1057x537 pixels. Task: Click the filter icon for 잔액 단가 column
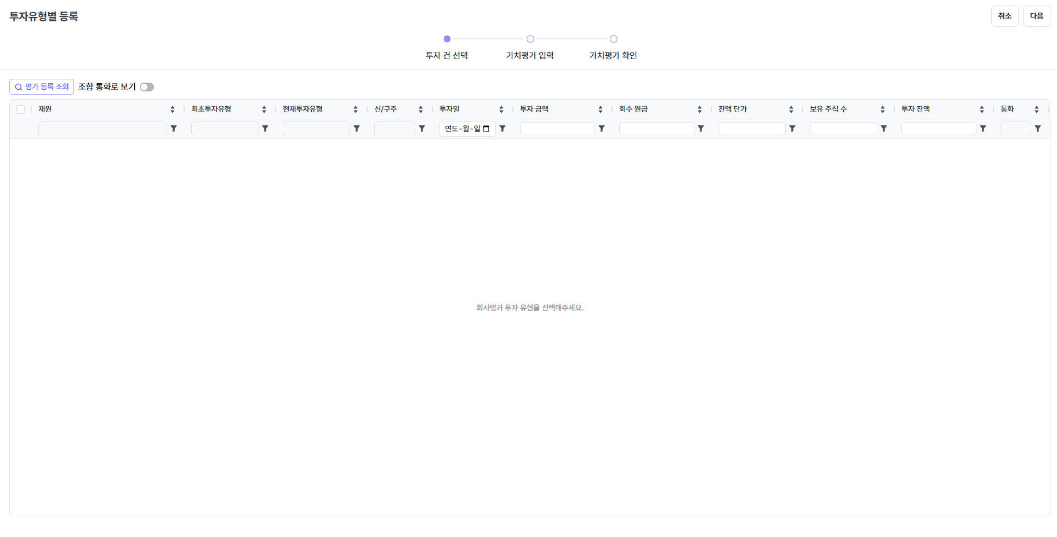(x=792, y=129)
